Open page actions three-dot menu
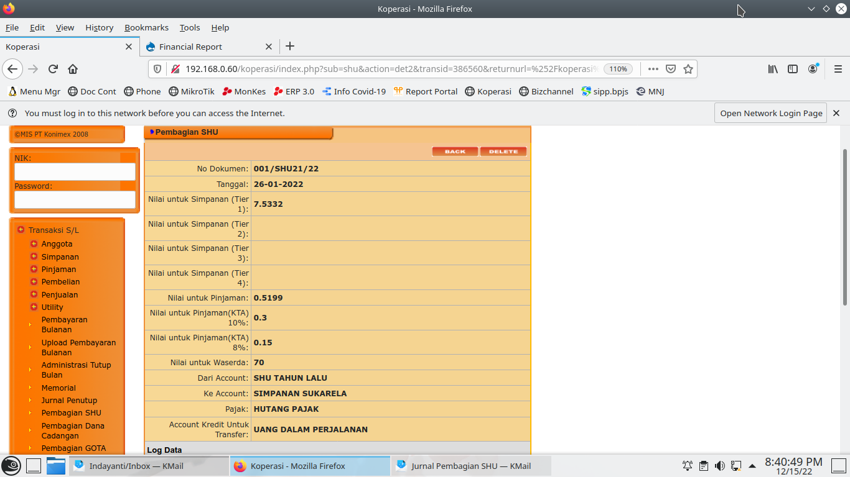The height and width of the screenshot is (477, 850). 653,69
